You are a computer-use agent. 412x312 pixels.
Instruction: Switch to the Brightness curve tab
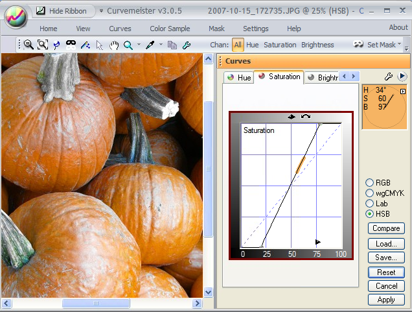(x=323, y=77)
